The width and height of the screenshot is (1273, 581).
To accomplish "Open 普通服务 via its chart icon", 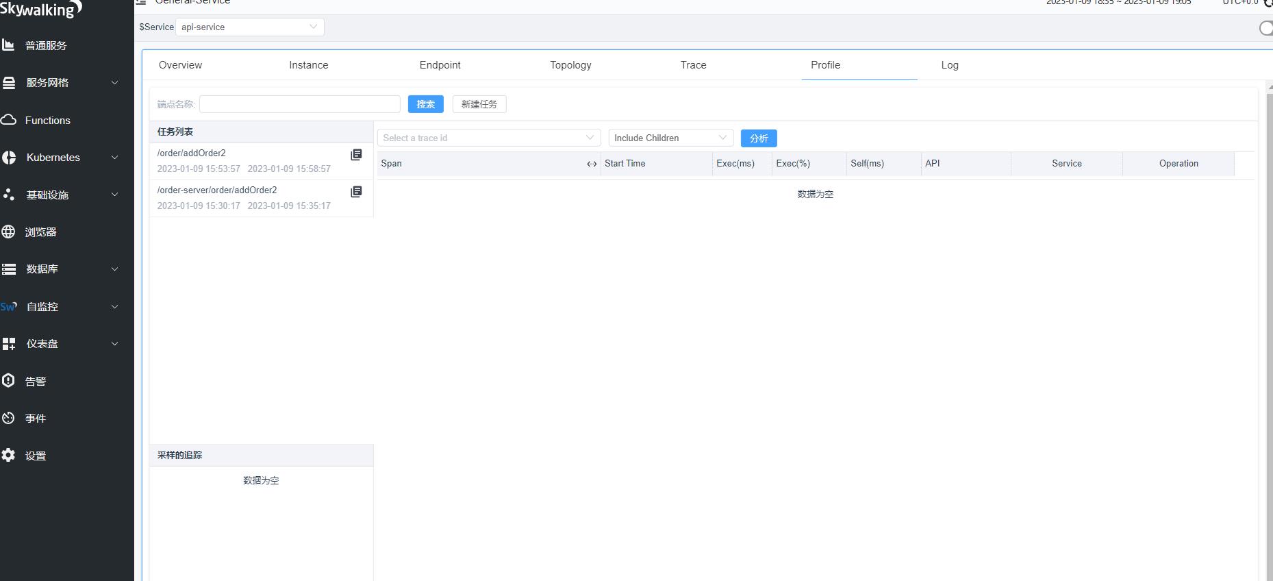I will (8, 45).
